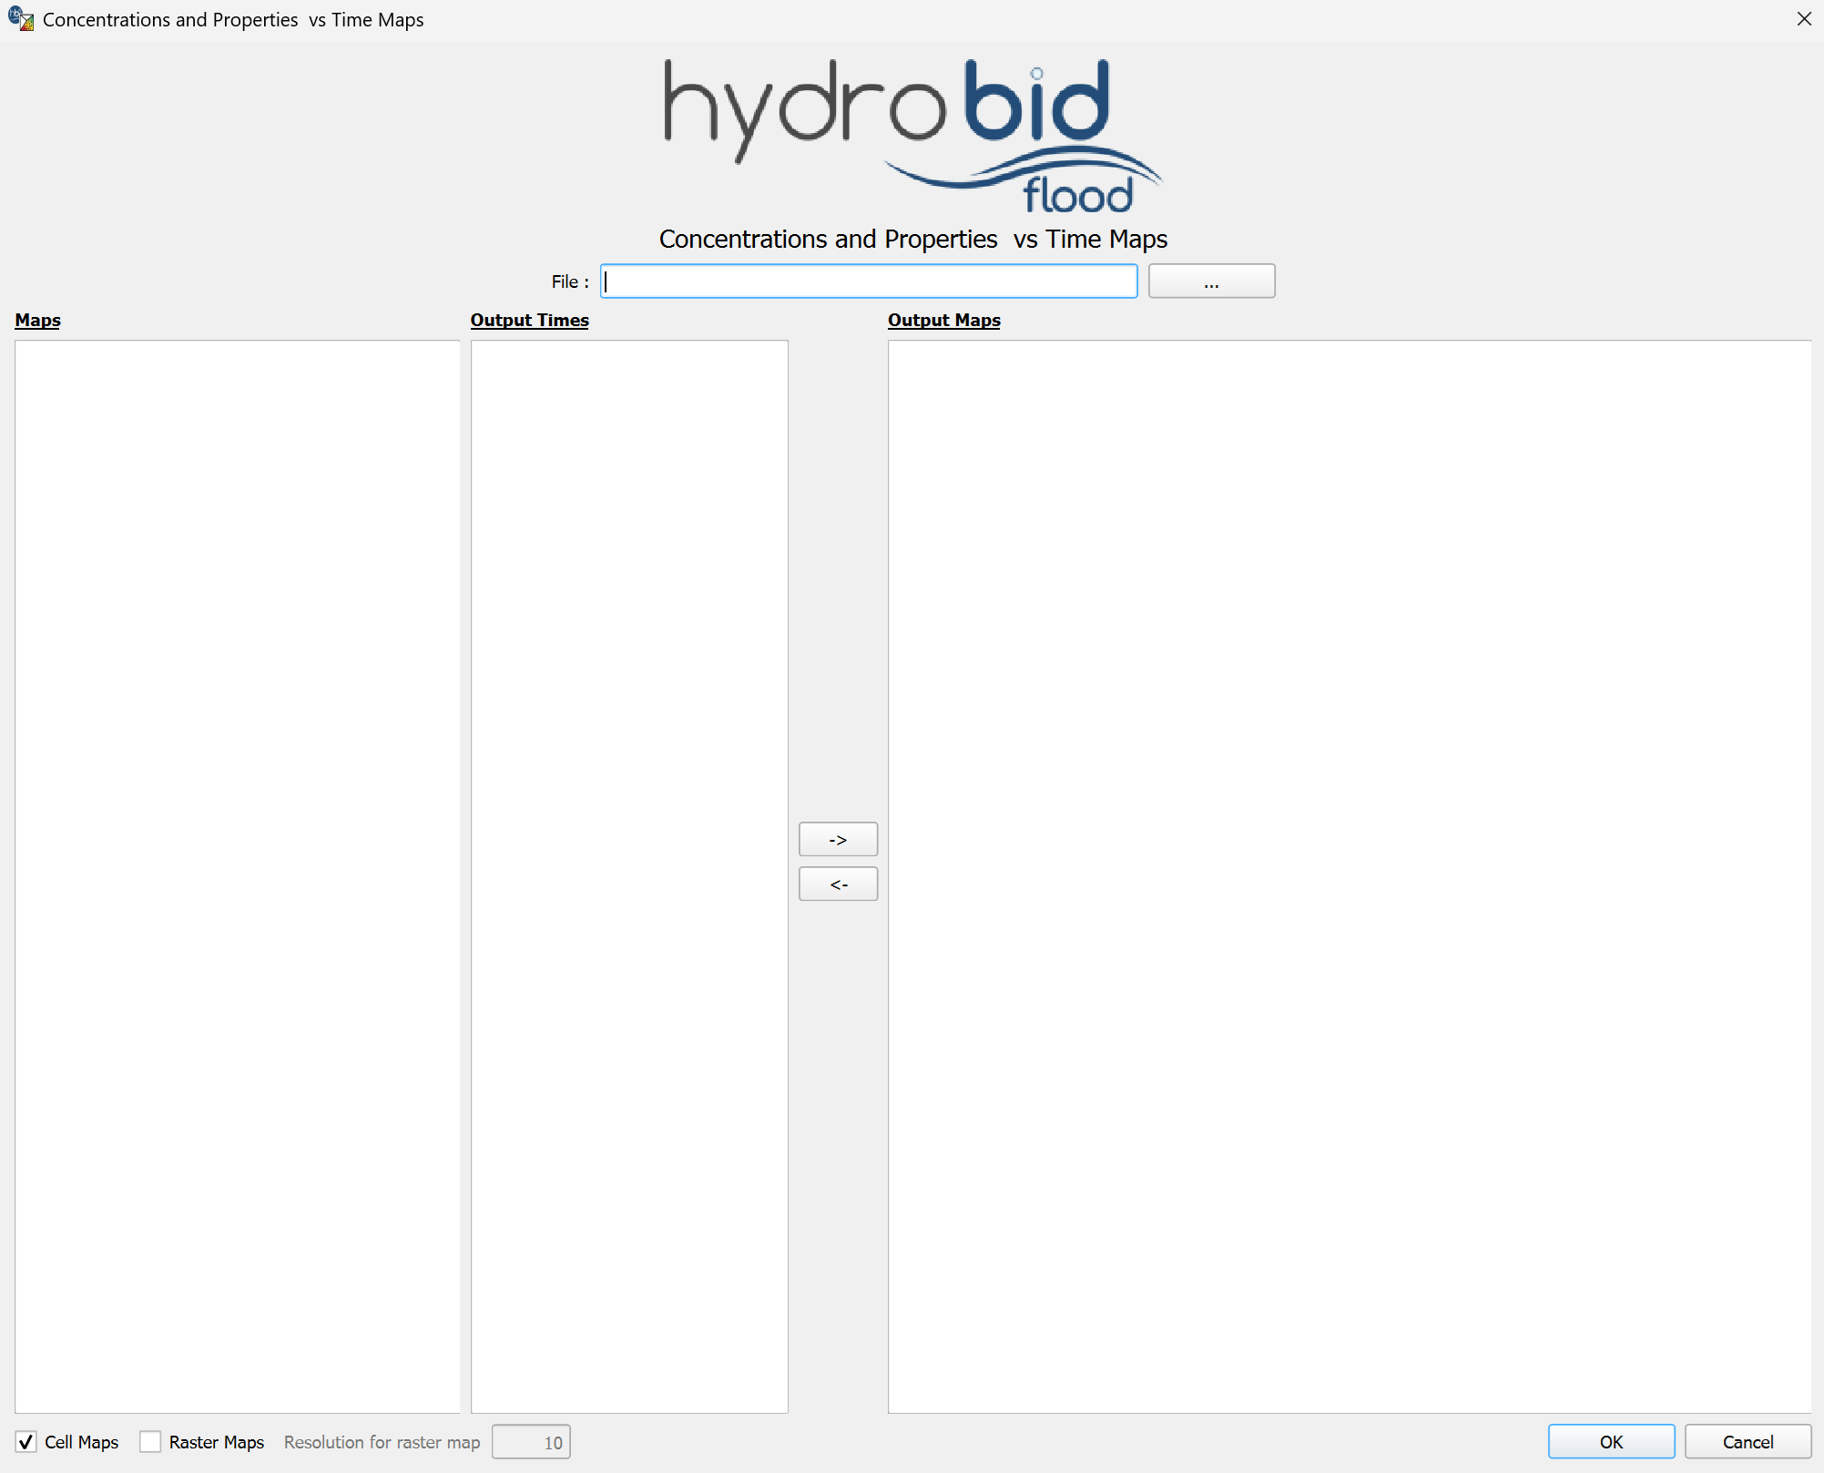The height and width of the screenshot is (1473, 1824).
Task: Click the Cell Maps text label
Action: coord(82,1442)
